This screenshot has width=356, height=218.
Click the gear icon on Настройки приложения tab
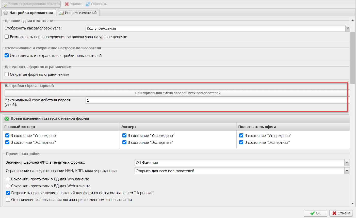click(x=6, y=13)
